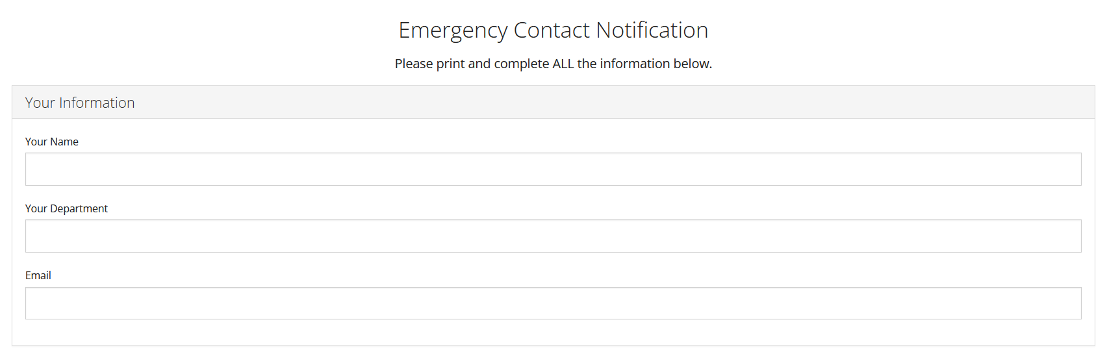Click the word "Department" in the field label
The width and height of the screenshot is (1107, 361).
(x=79, y=208)
